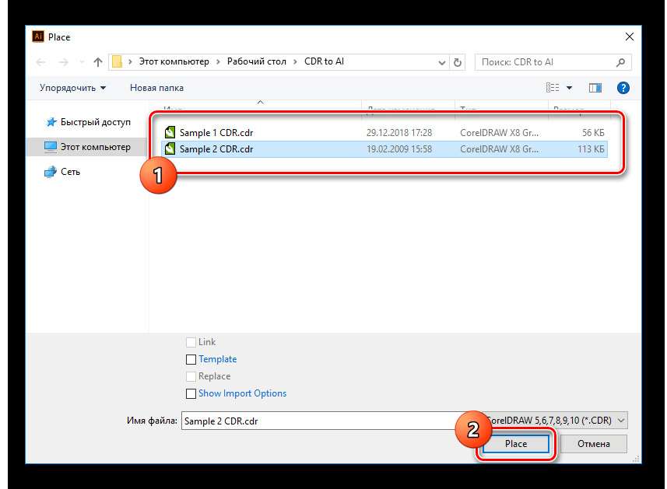Click the folder icon in address bar
The height and width of the screenshot is (489, 667).
click(117, 62)
